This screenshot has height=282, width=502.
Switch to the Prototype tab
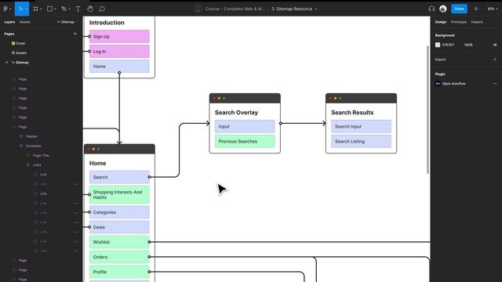tap(458, 22)
